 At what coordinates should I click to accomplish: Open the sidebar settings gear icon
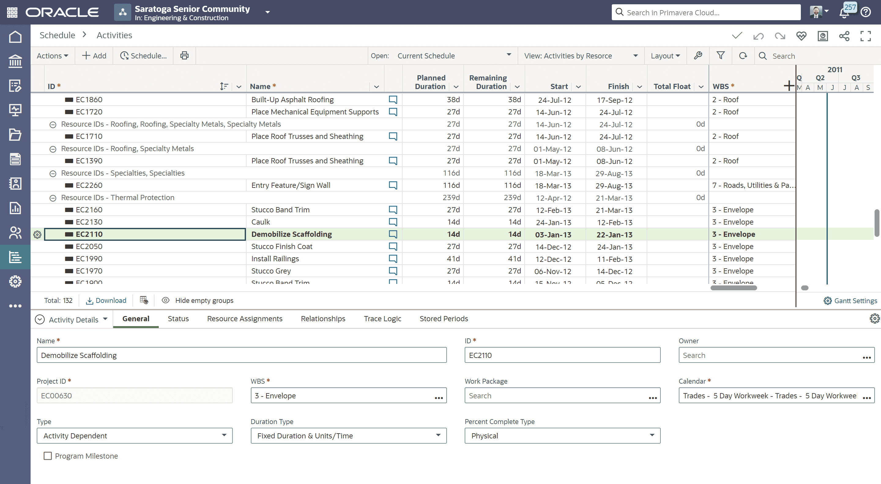point(15,281)
